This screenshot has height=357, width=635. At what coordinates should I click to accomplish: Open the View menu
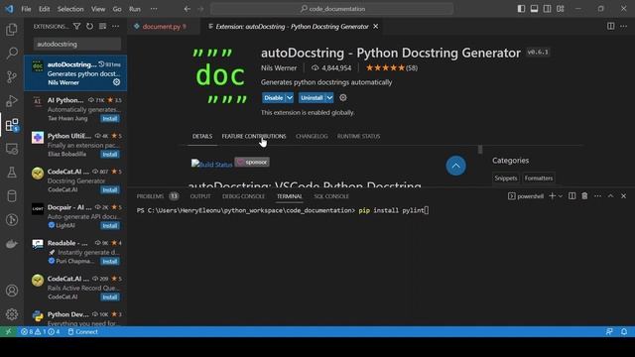[x=98, y=9]
